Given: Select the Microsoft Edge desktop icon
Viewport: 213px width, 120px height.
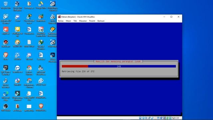Looking at the screenshot, I should tap(6, 96).
